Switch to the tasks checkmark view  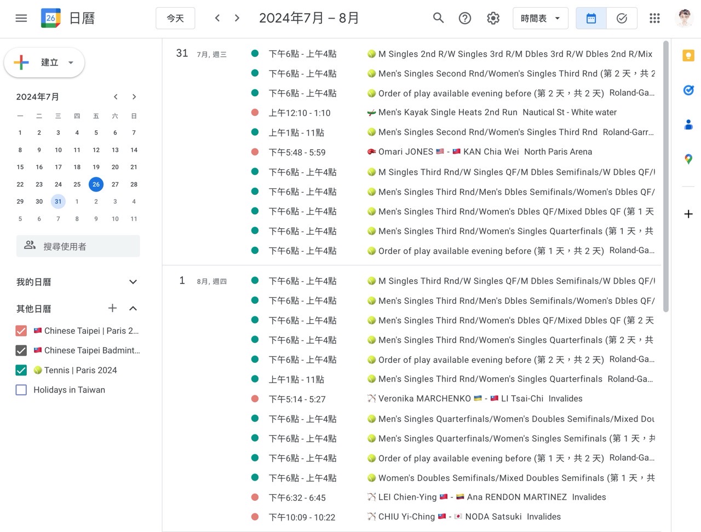tap(622, 18)
